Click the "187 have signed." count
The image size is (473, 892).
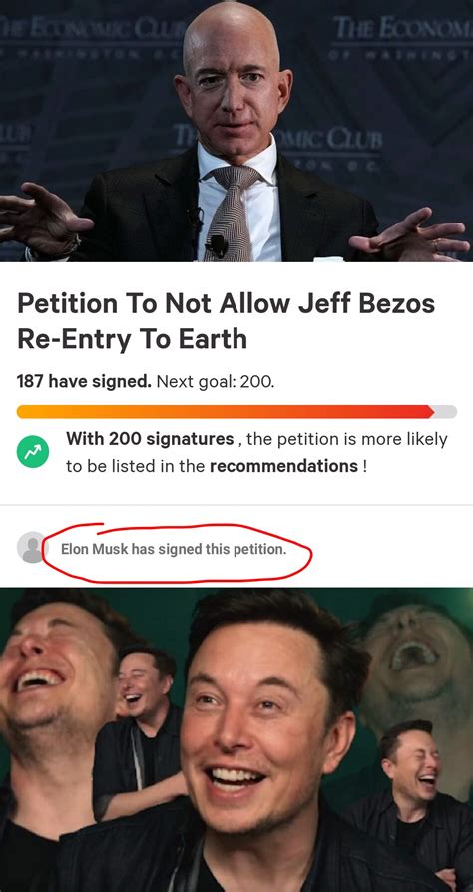coord(84,381)
